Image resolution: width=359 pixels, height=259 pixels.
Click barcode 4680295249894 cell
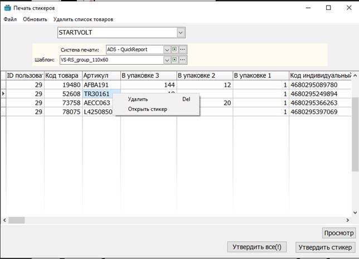(x=320, y=94)
